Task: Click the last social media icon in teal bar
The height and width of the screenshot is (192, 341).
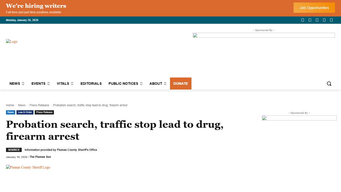Action: pos(332,20)
